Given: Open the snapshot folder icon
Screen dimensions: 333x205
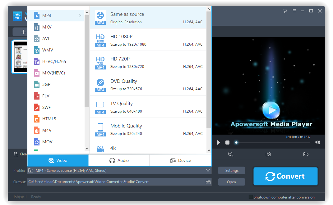Looking at the screenshot, I should click(306, 154).
